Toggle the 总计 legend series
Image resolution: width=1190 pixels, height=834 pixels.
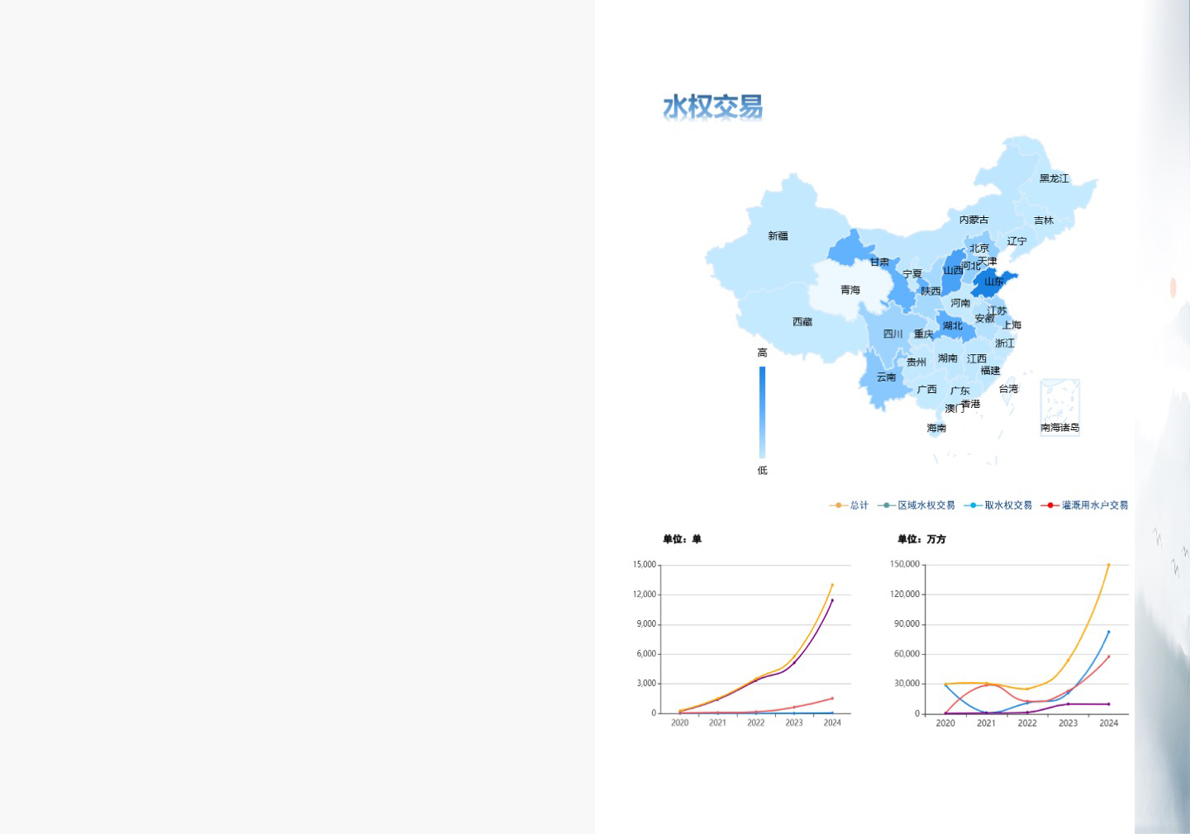849,505
